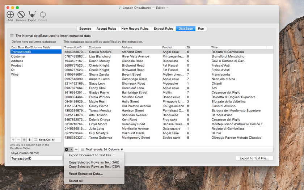Go to the Run tab
Viewport: 304px width, 190px height.
pyautogui.click(x=201, y=29)
